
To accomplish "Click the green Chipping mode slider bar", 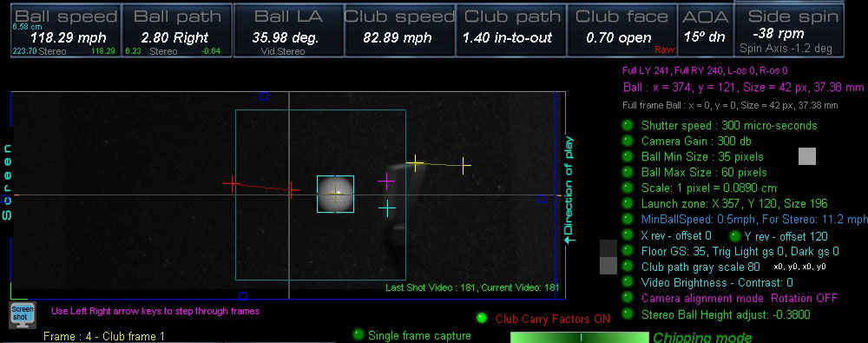I will 579,338.
